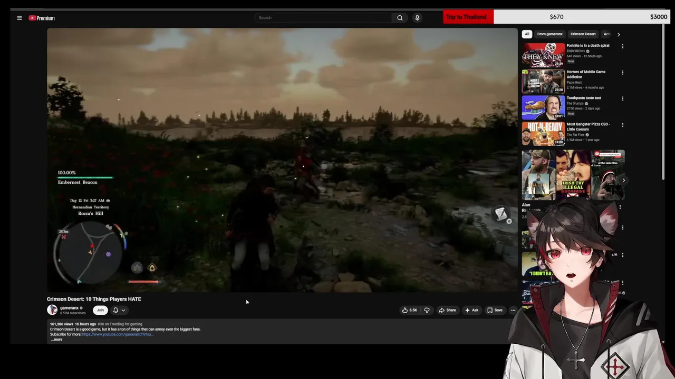
Task: Open options menu for Fortnite death spiral video
Action: [622, 46]
